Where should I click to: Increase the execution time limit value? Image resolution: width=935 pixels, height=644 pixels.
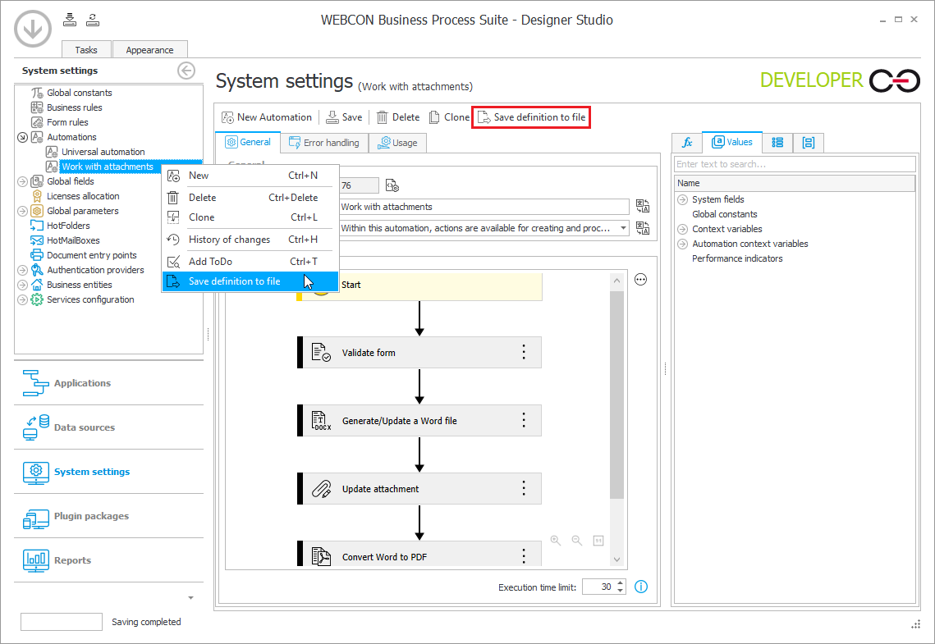click(621, 583)
